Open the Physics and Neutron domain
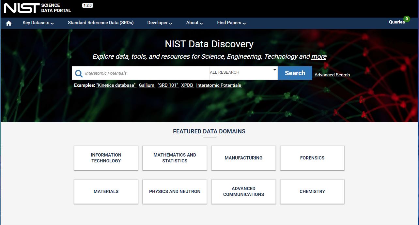Image resolution: width=419 pixels, height=225 pixels. 175,191
